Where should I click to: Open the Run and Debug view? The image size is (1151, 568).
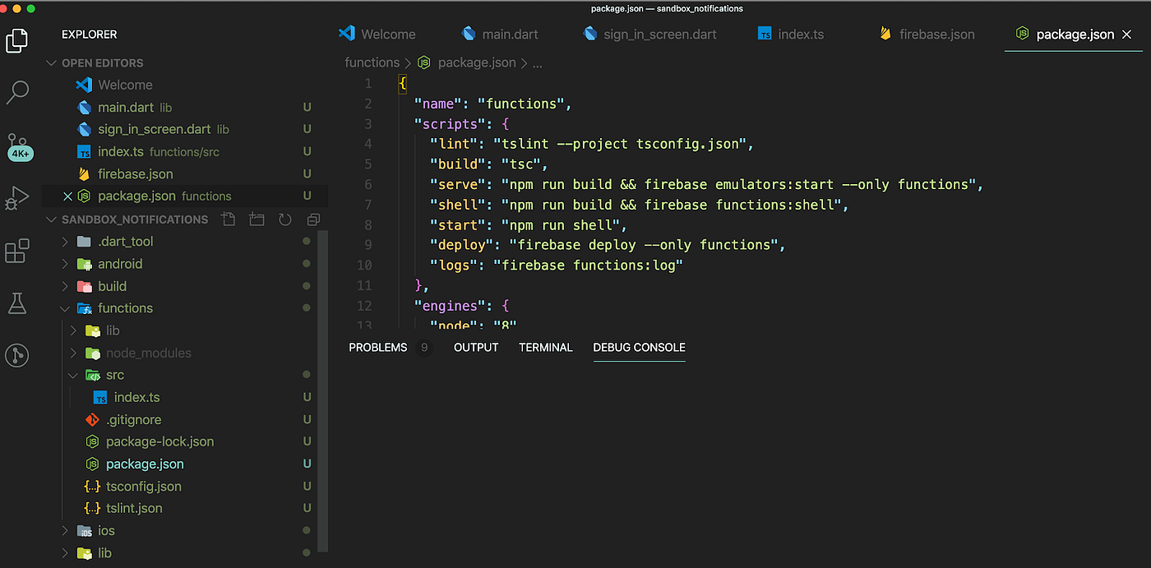click(17, 197)
